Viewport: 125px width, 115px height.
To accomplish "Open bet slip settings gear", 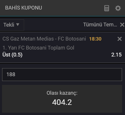I will pyautogui.click(x=118, y=8).
